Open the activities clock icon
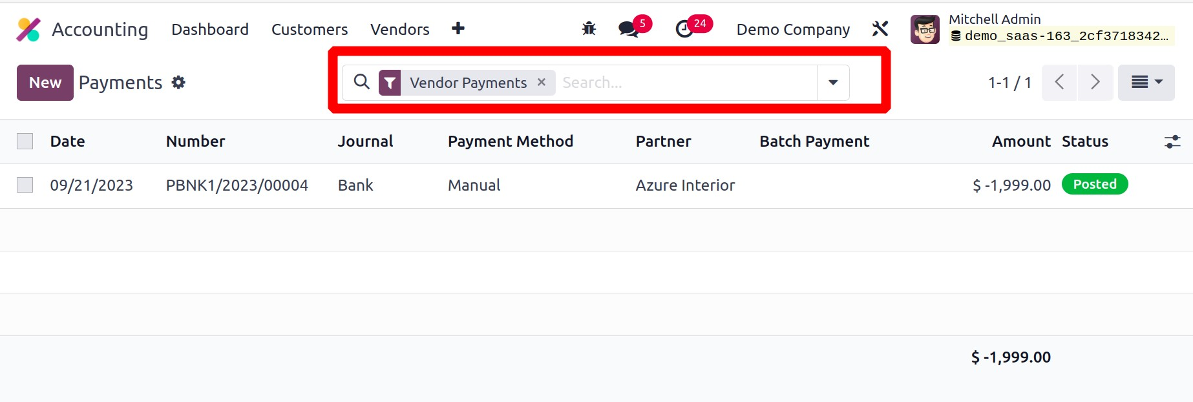Screen dimensions: 1193x402 coord(684,29)
